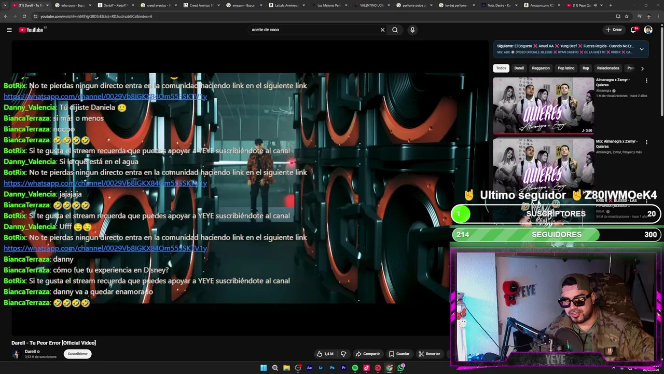Click the Recortar clip button
This screenshot has width=664, height=374.
click(430, 354)
